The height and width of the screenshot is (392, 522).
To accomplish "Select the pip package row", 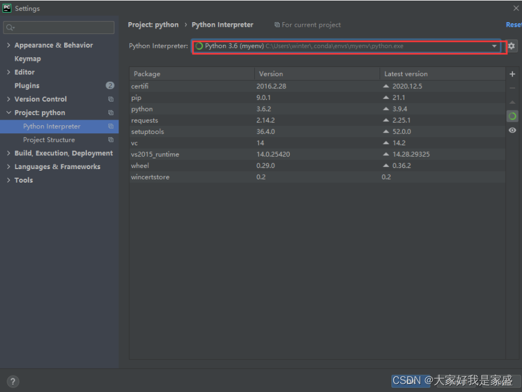I will tap(317, 98).
